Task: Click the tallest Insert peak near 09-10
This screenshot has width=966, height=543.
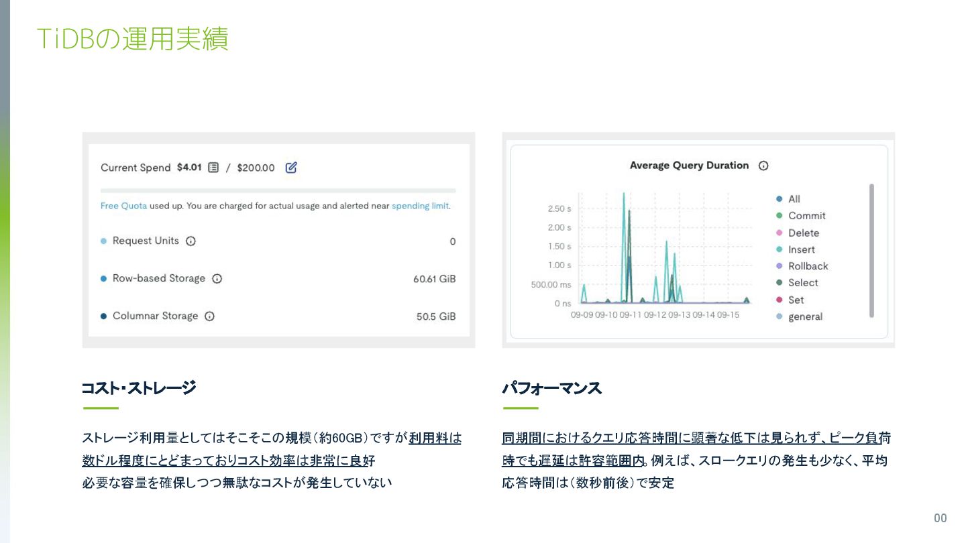Action: click(x=624, y=194)
